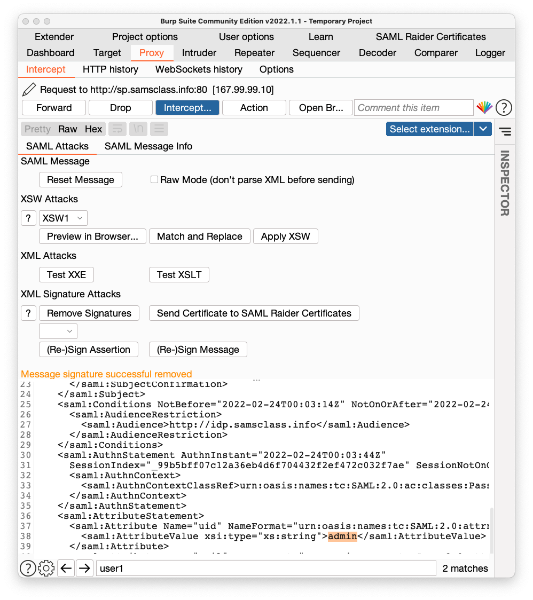Viewport: 533px width, 600px height.
Task: Select the SAML Attacks tab
Action: tap(57, 146)
